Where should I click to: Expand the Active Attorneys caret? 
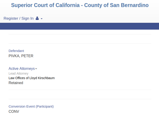[36, 69]
